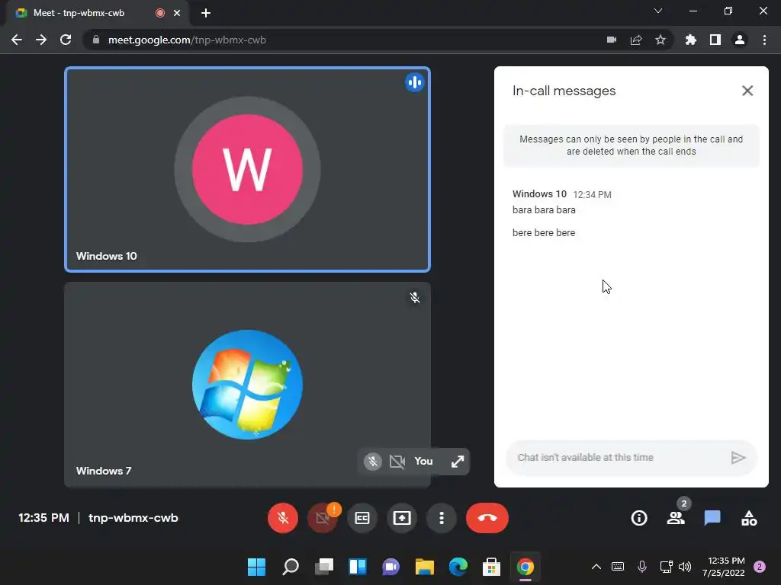Select the Windows 10 participant tile
781x585 pixels.
tap(248, 170)
